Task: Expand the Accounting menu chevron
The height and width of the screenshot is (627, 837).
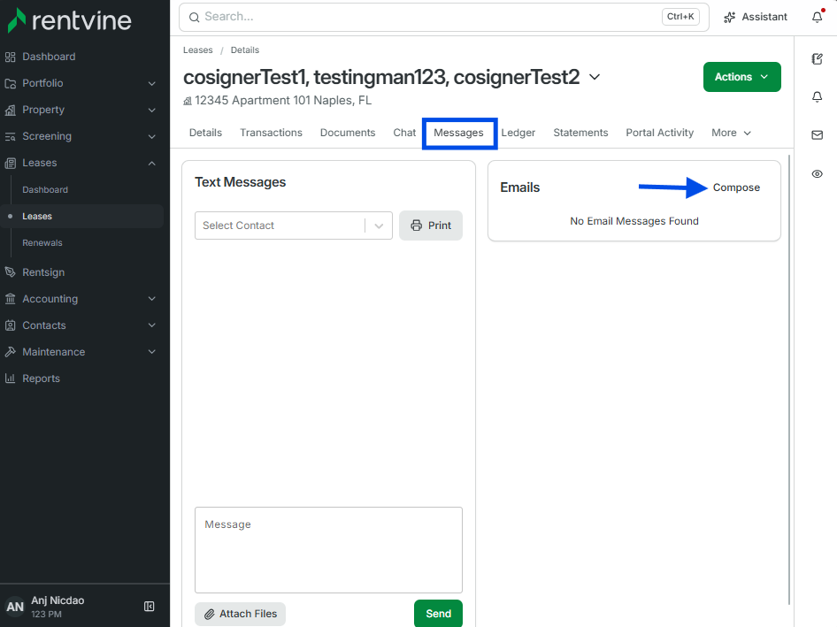Action: click(151, 299)
